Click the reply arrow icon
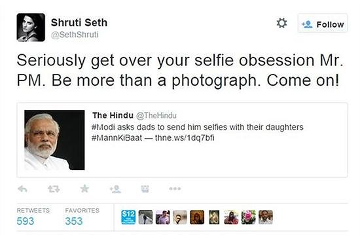 click(x=22, y=189)
